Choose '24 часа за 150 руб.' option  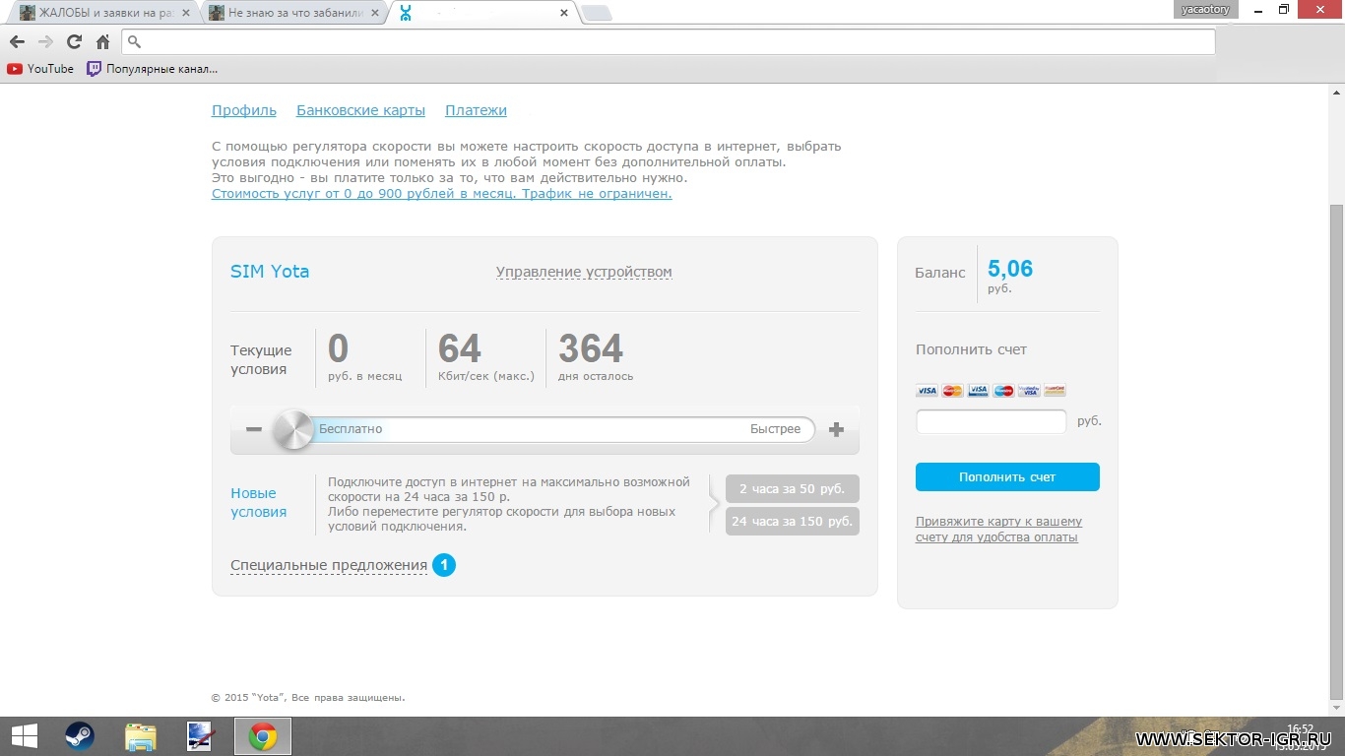point(793,522)
